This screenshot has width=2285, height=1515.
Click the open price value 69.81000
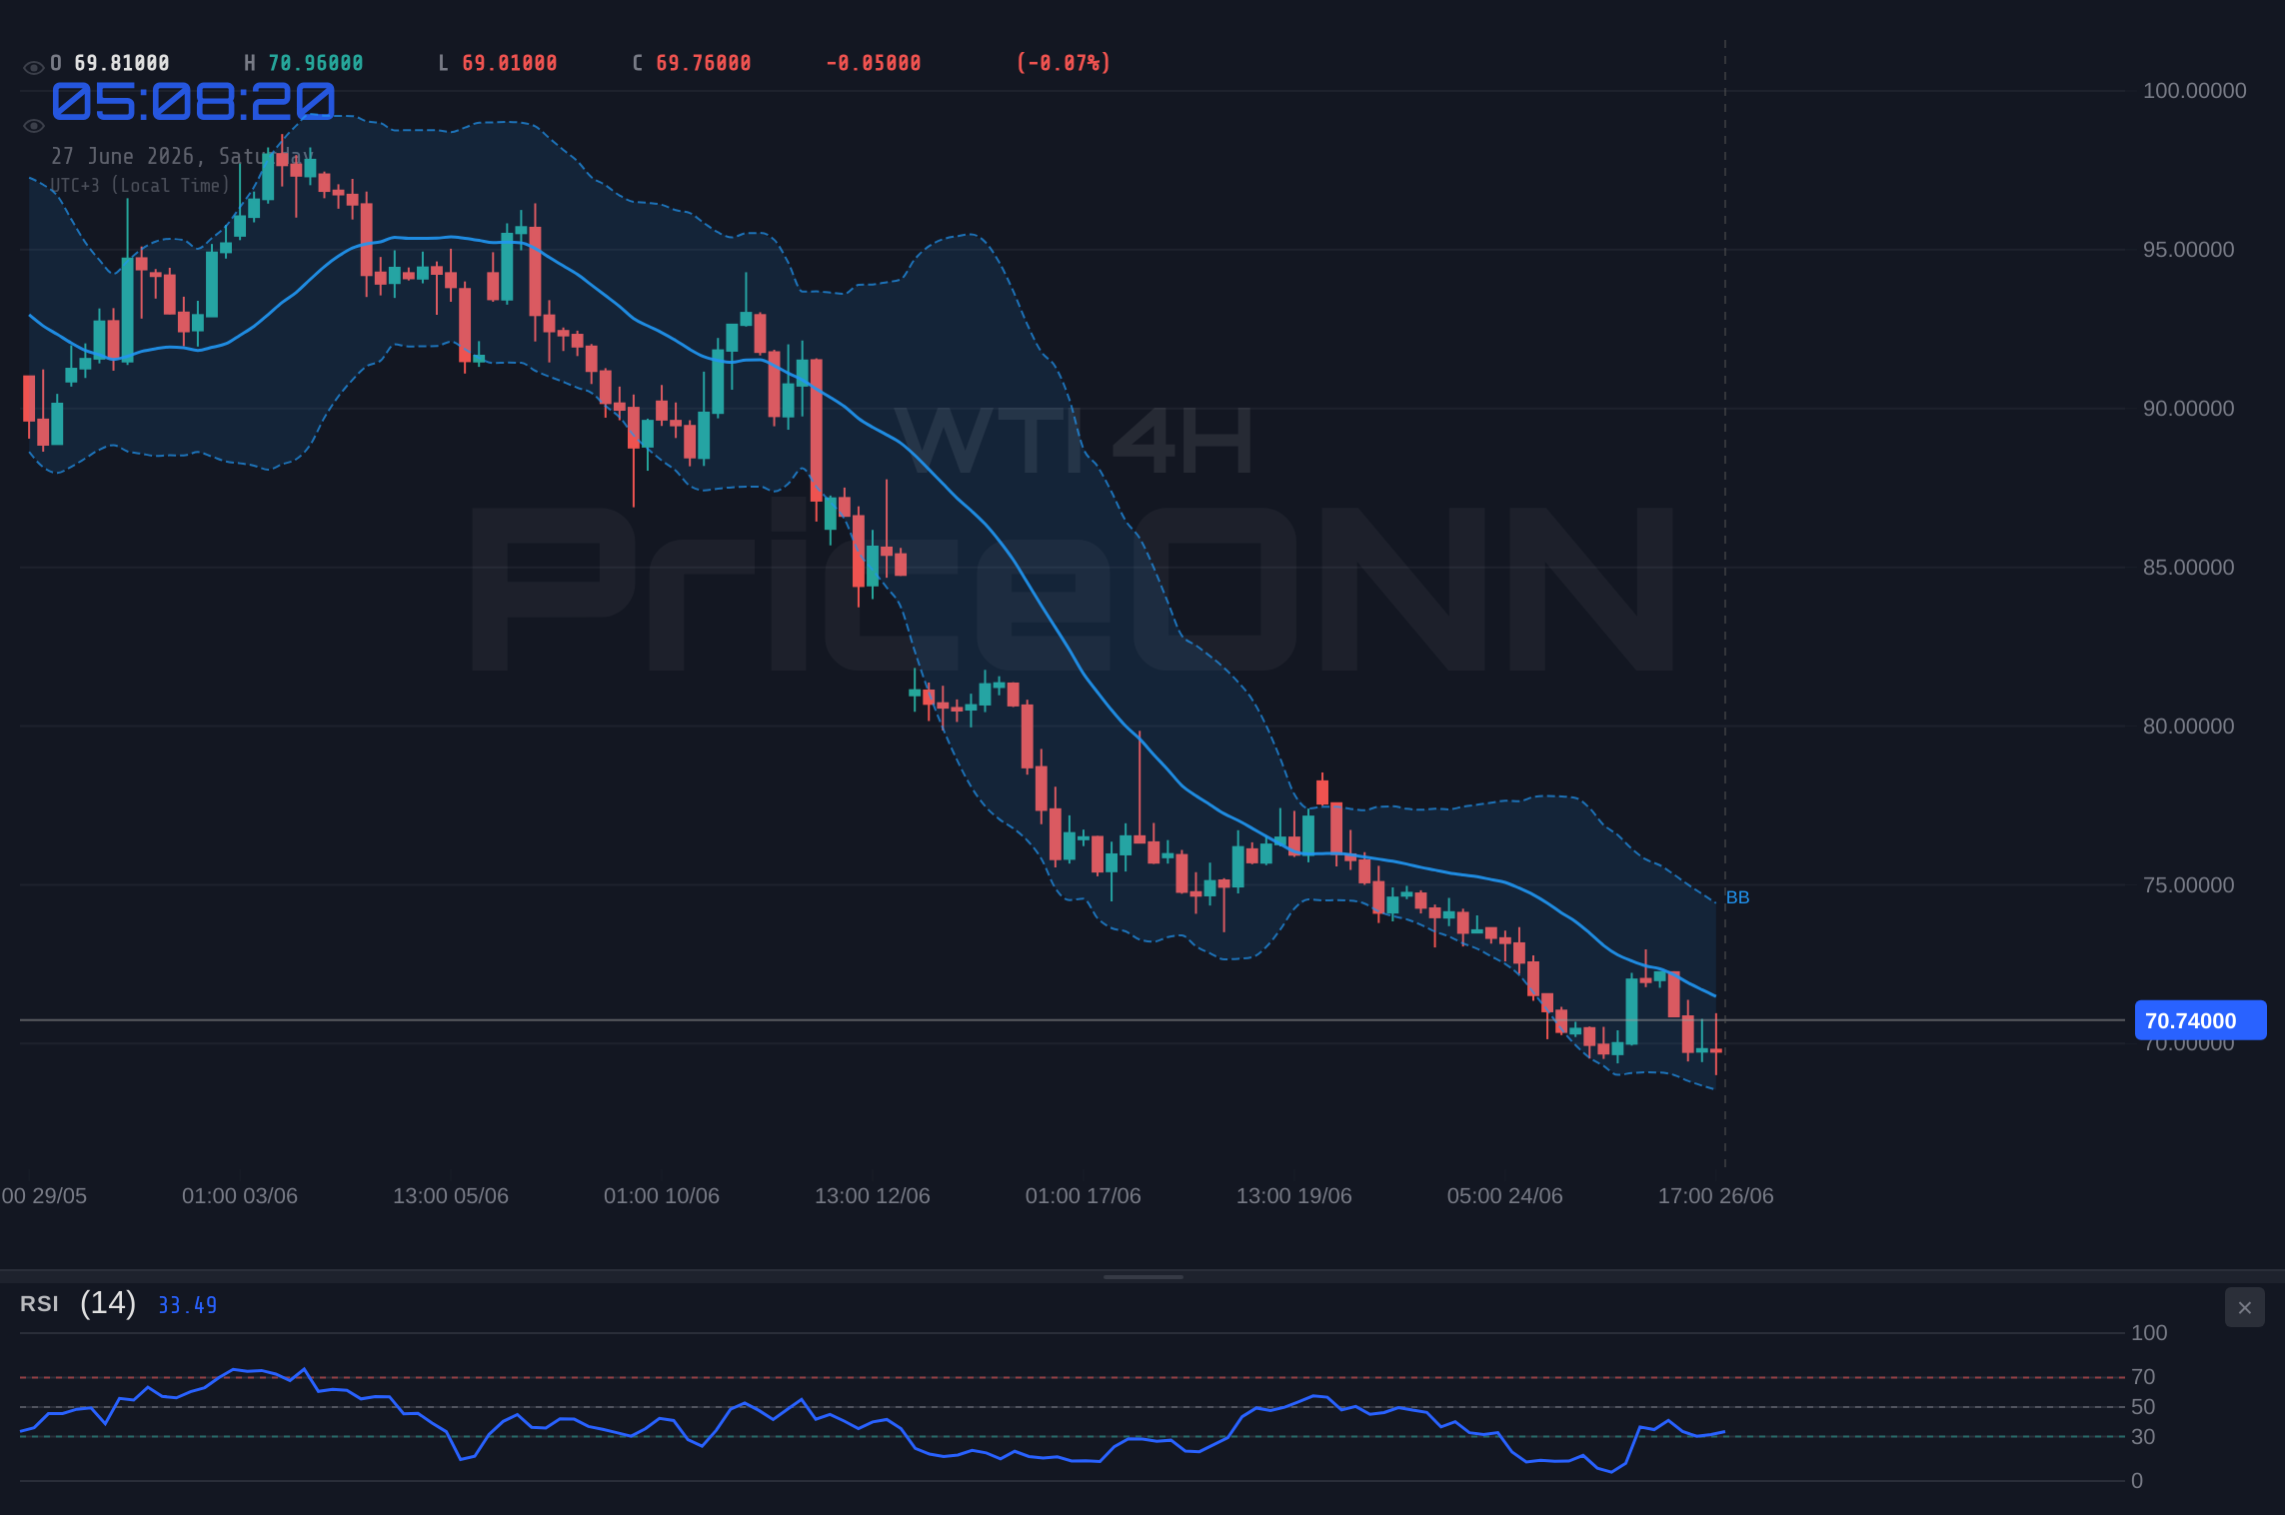[122, 63]
